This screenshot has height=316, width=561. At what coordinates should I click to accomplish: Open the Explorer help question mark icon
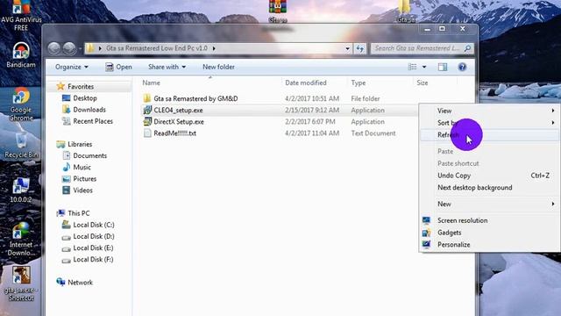[x=462, y=67]
